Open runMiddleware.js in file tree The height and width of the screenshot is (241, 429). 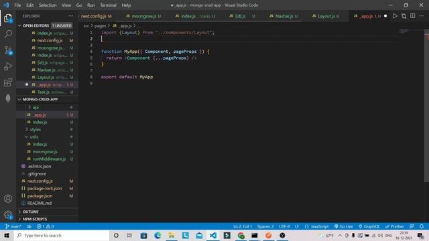(49, 159)
